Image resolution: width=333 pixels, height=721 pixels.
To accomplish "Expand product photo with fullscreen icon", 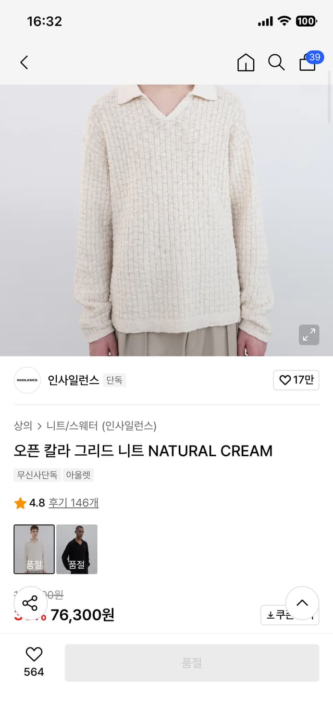I will 309,335.
